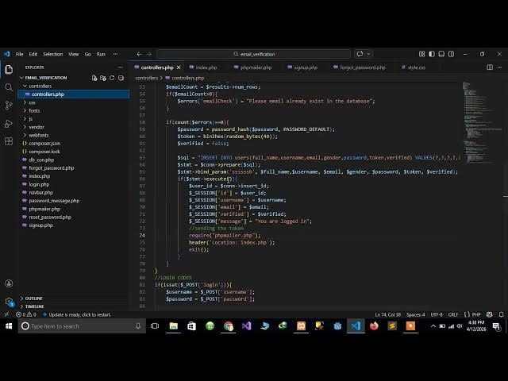
Task: Open the remote window indicator
Action: 6,314
